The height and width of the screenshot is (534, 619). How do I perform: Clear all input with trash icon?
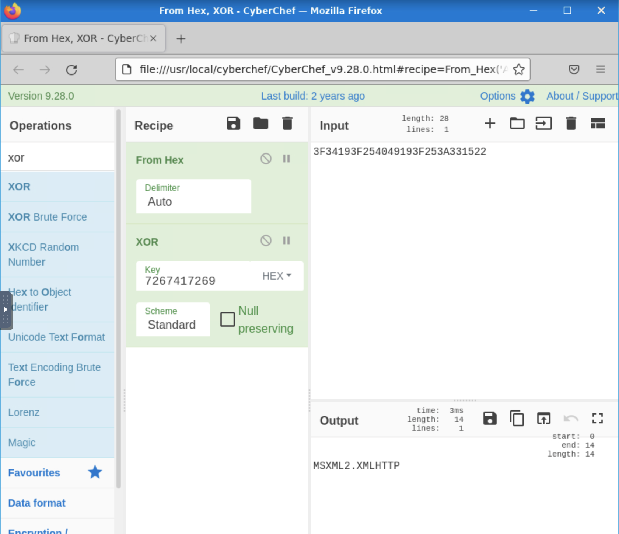571,124
